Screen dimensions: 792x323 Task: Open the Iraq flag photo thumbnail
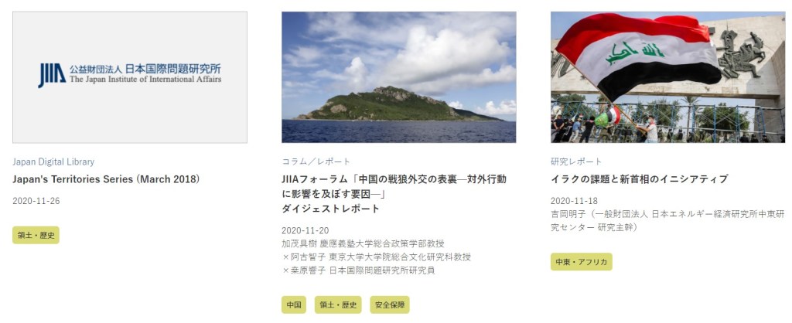[x=667, y=77]
